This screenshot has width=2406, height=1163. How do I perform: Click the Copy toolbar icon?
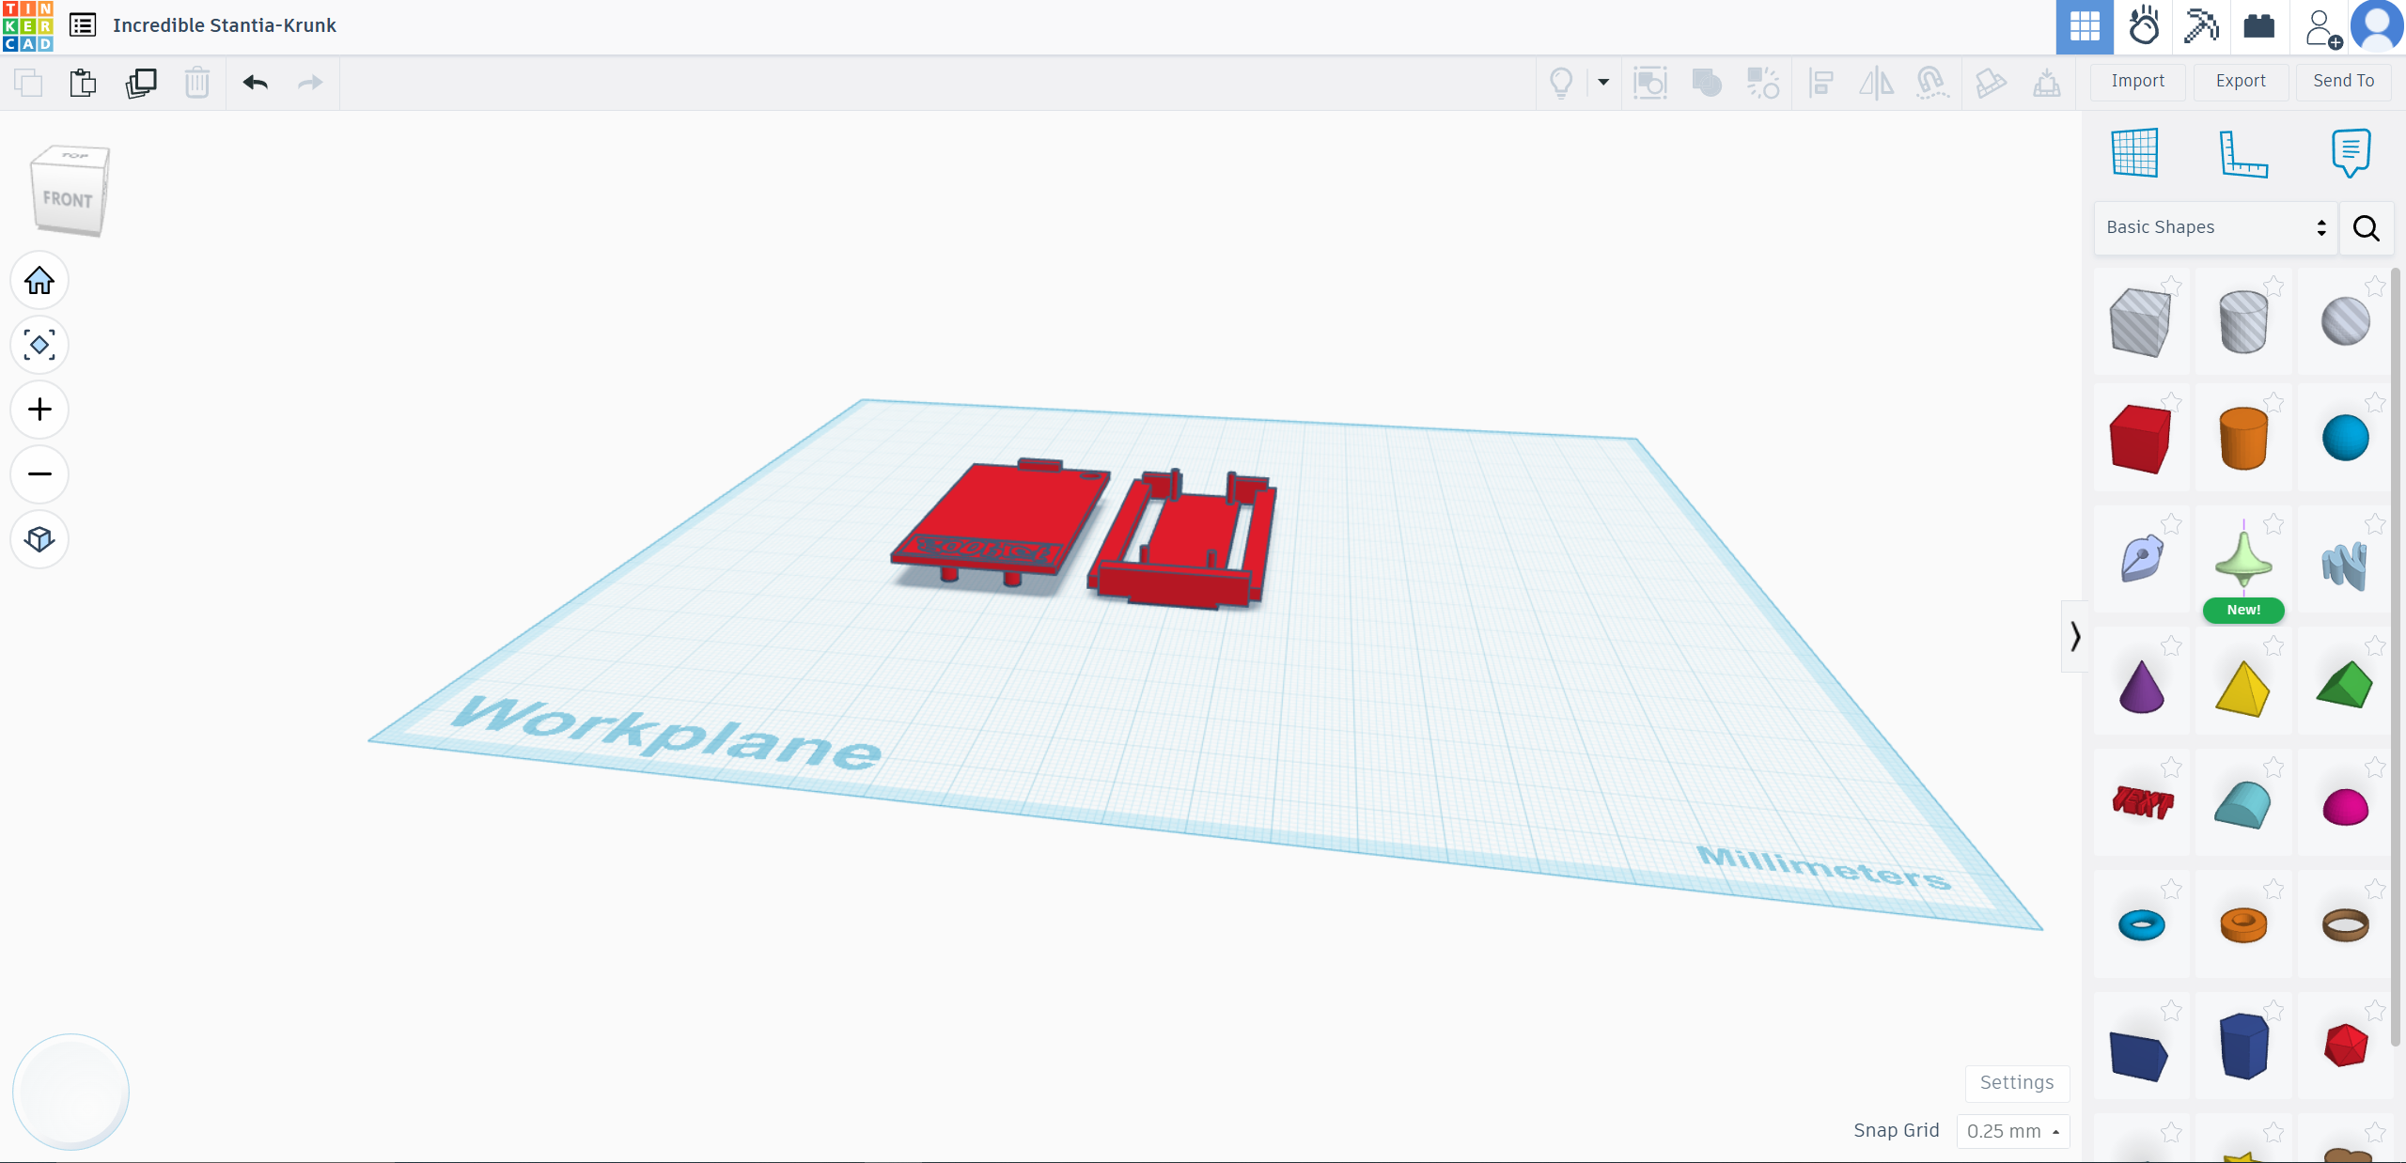(28, 83)
